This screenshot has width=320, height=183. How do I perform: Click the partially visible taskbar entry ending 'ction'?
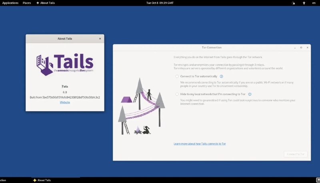click(x=3, y=180)
